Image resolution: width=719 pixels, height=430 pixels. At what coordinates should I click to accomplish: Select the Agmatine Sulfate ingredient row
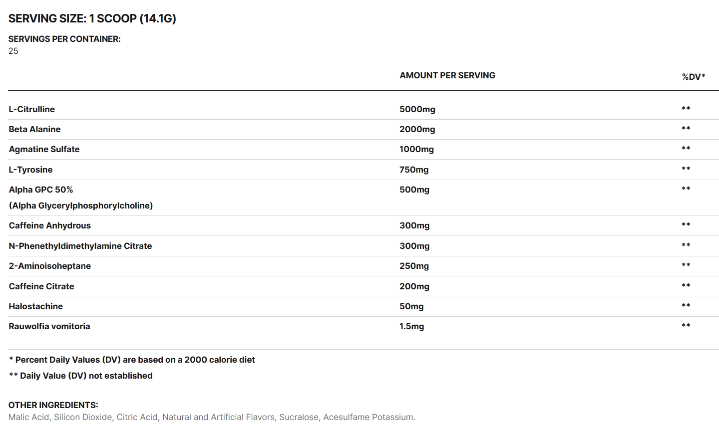pyautogui.click(x=44, y=149)
